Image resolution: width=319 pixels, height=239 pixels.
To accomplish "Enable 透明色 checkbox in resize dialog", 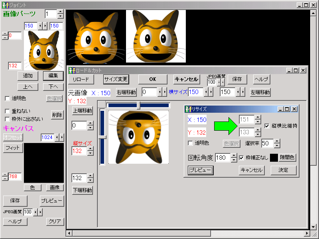I will coord(191,143).
